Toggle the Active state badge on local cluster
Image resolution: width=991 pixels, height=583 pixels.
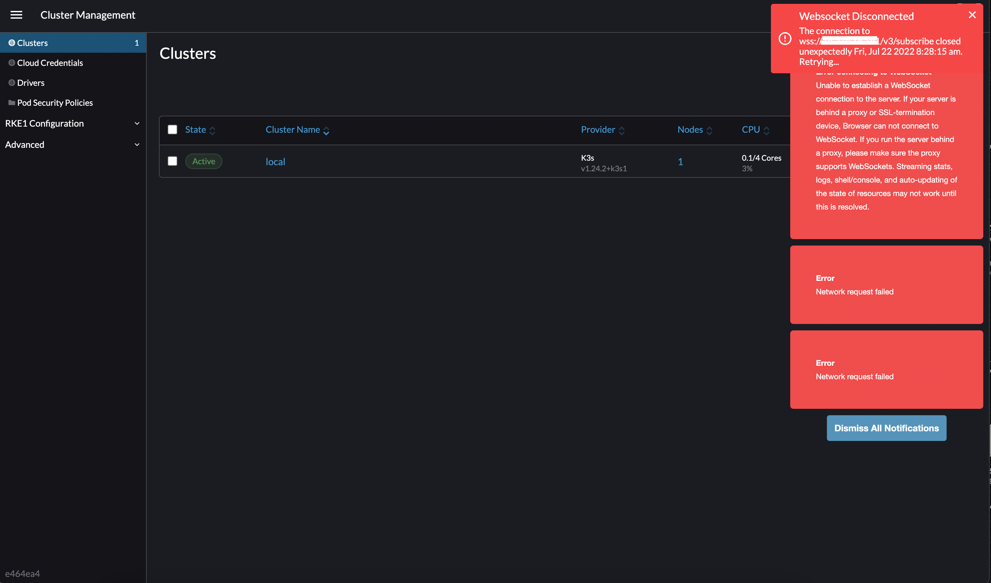[203, 161]
